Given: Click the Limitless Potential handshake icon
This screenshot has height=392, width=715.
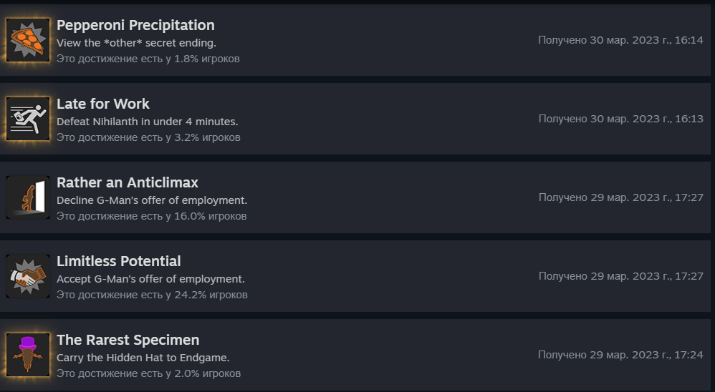Looking at the screenshot, I should pos(28,276).
